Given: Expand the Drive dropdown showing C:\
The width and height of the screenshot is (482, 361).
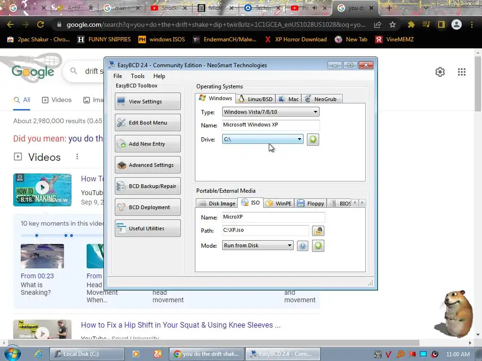Looking at the screenshot, I should pos(263,139).
